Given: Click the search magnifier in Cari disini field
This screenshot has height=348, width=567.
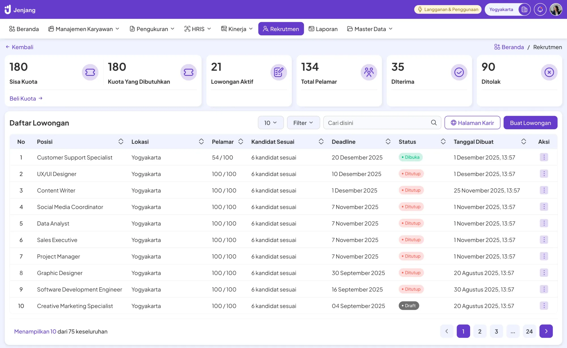Looking at the screenshot, I should coord(433,123).
